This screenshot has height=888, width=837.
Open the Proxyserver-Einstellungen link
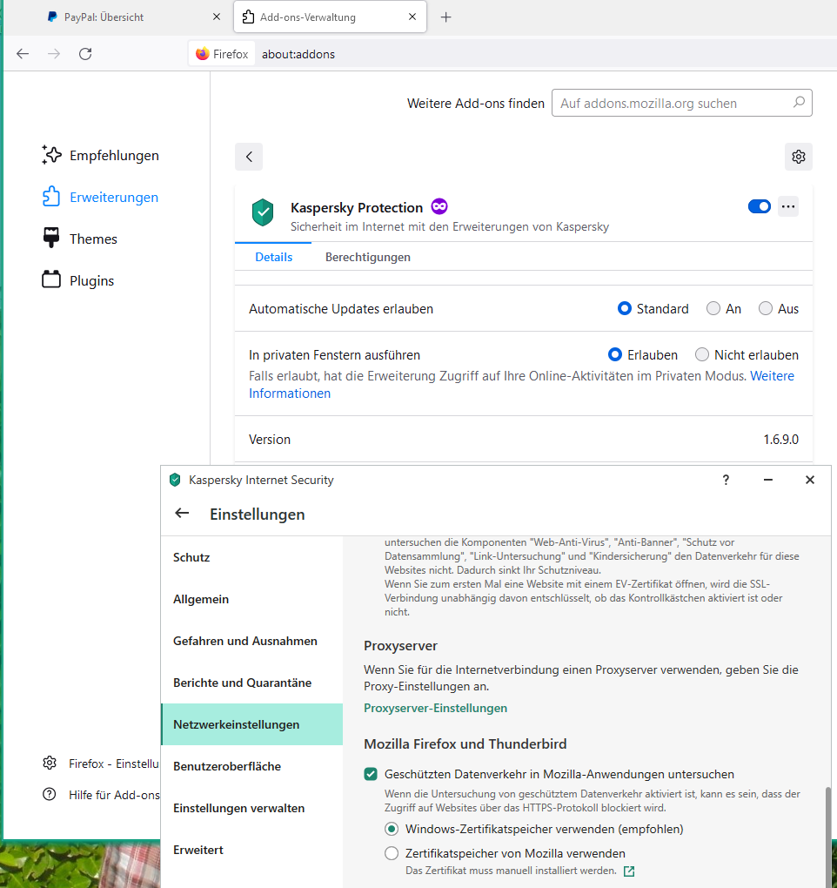435,708
